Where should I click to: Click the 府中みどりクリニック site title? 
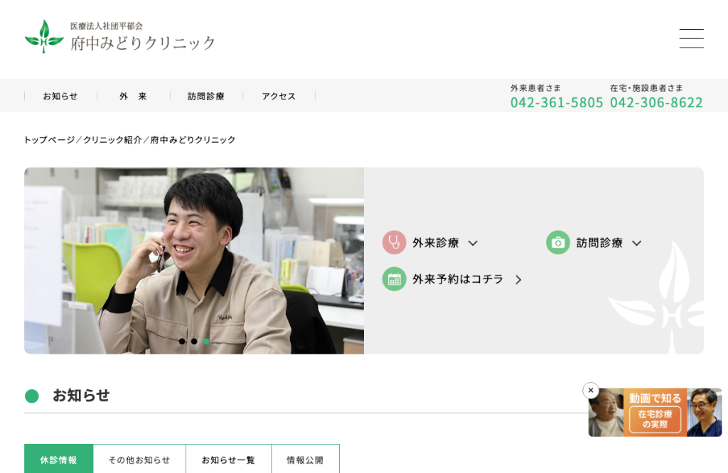coord(143,43)
